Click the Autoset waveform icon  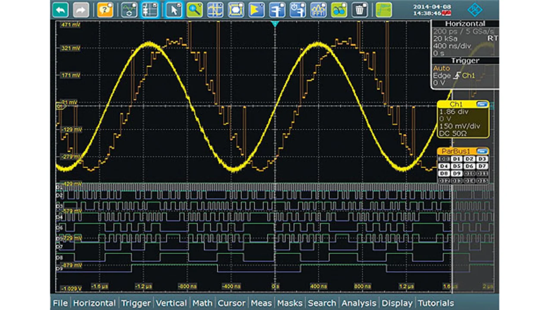click(129, 9)
